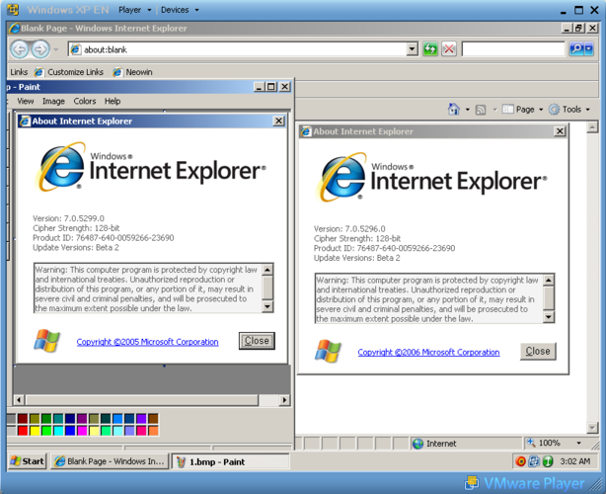Click the about:blank address field
The image size is (606, 494).
[237, 48]
